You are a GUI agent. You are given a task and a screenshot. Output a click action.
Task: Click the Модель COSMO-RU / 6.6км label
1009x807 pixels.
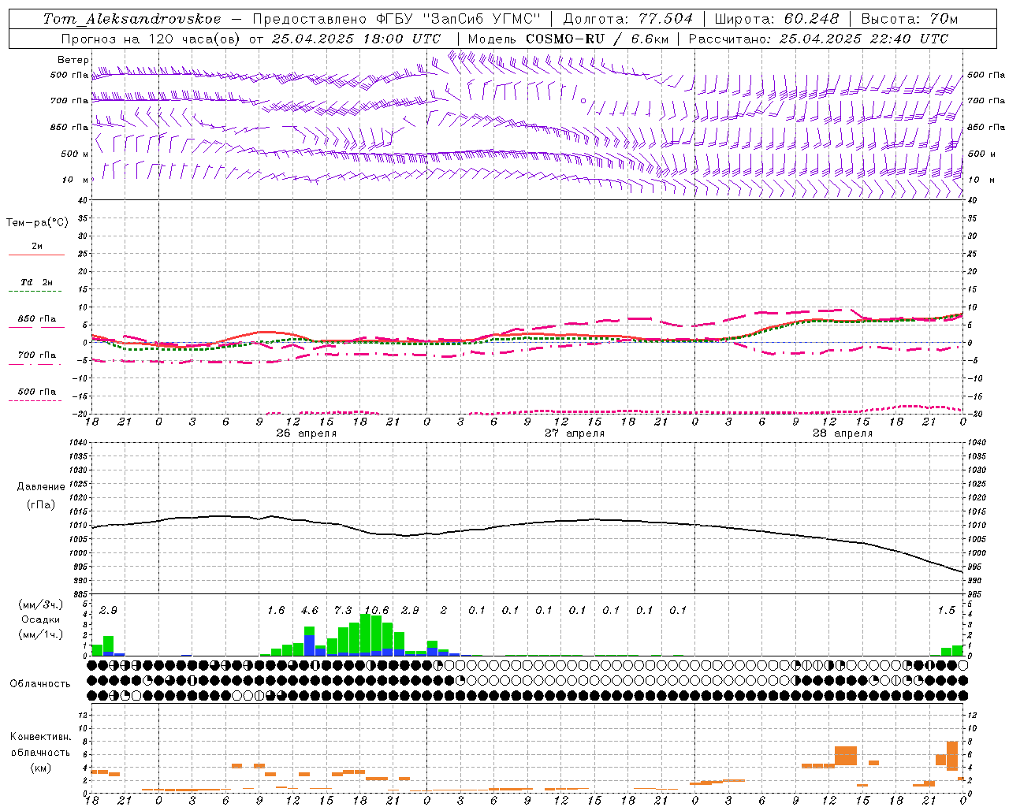(x=568, y=39)
